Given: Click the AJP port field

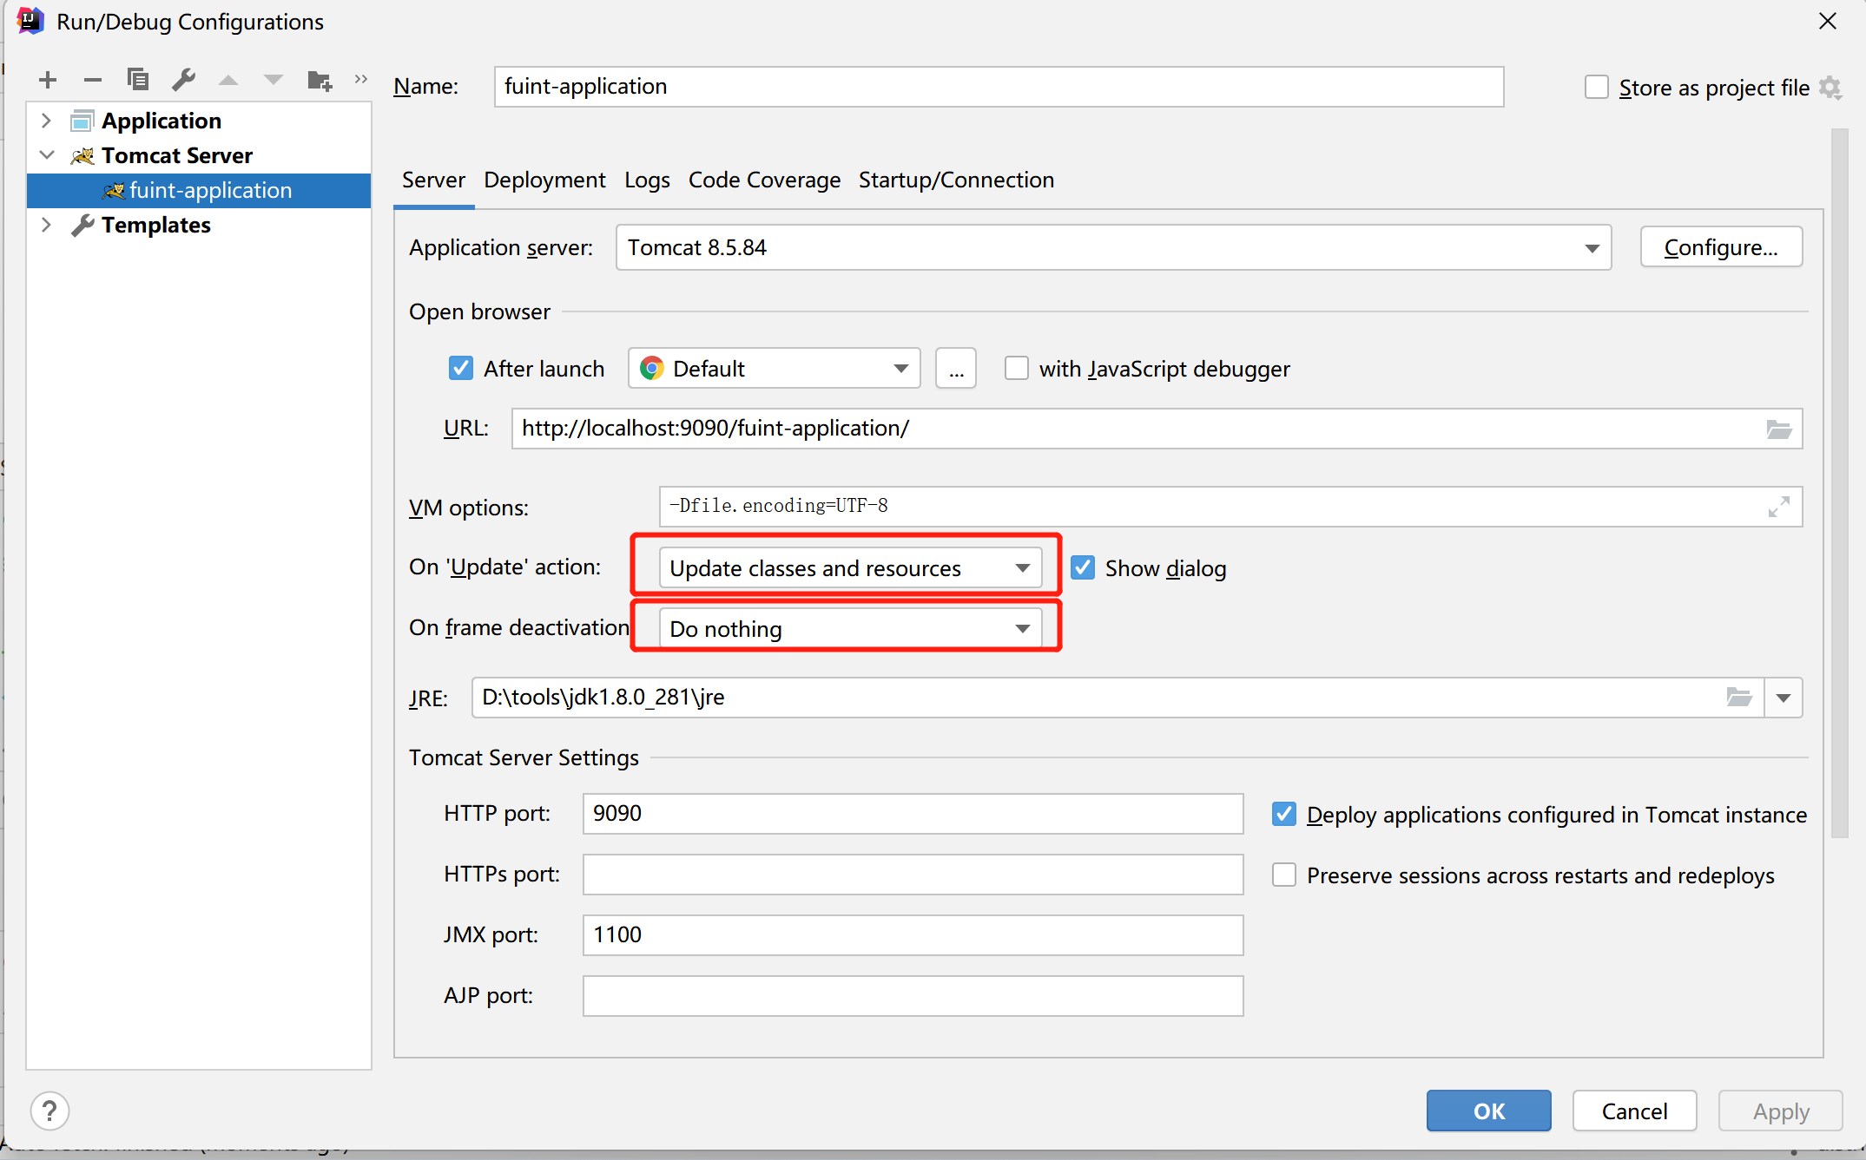Looking at the screenshot, I should pyautogui.click(x=913, y=996).
